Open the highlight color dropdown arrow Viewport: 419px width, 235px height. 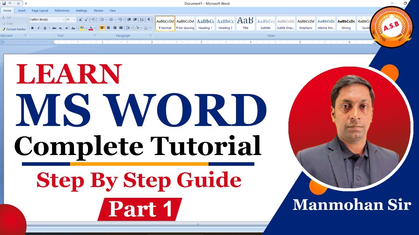click(x=86, y=28)
